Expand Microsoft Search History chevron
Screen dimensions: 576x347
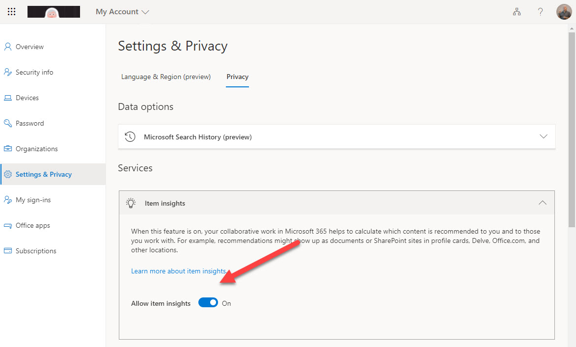543,136
